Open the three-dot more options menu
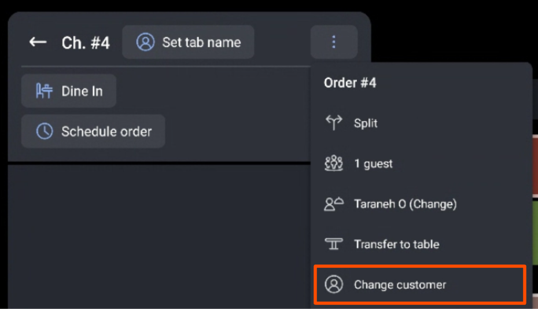This screenshot has width=538, height=309. (x=334, y=42)
